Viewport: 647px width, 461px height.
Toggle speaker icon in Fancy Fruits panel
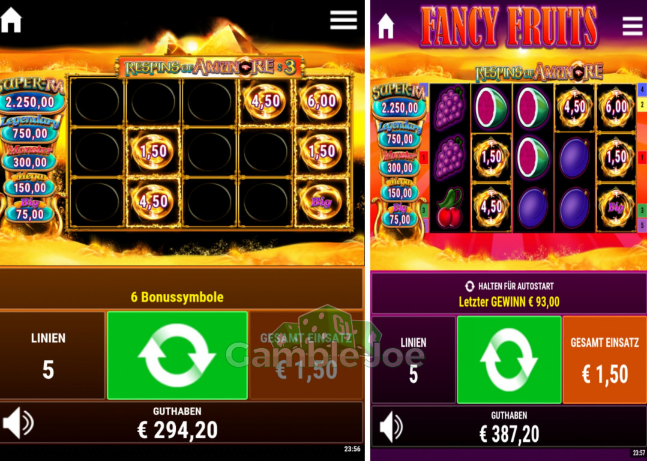click(x=391, y=427)
